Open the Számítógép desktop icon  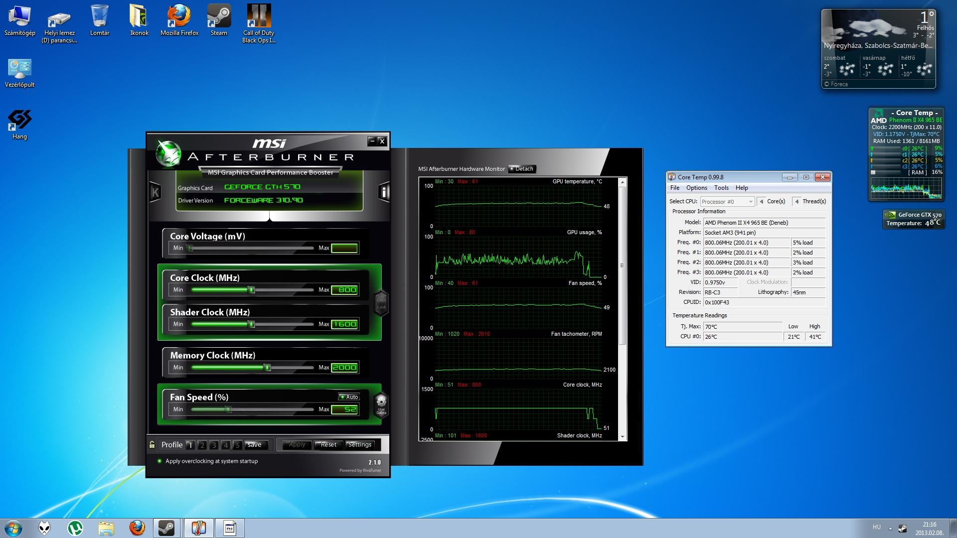tap(19, 21)
